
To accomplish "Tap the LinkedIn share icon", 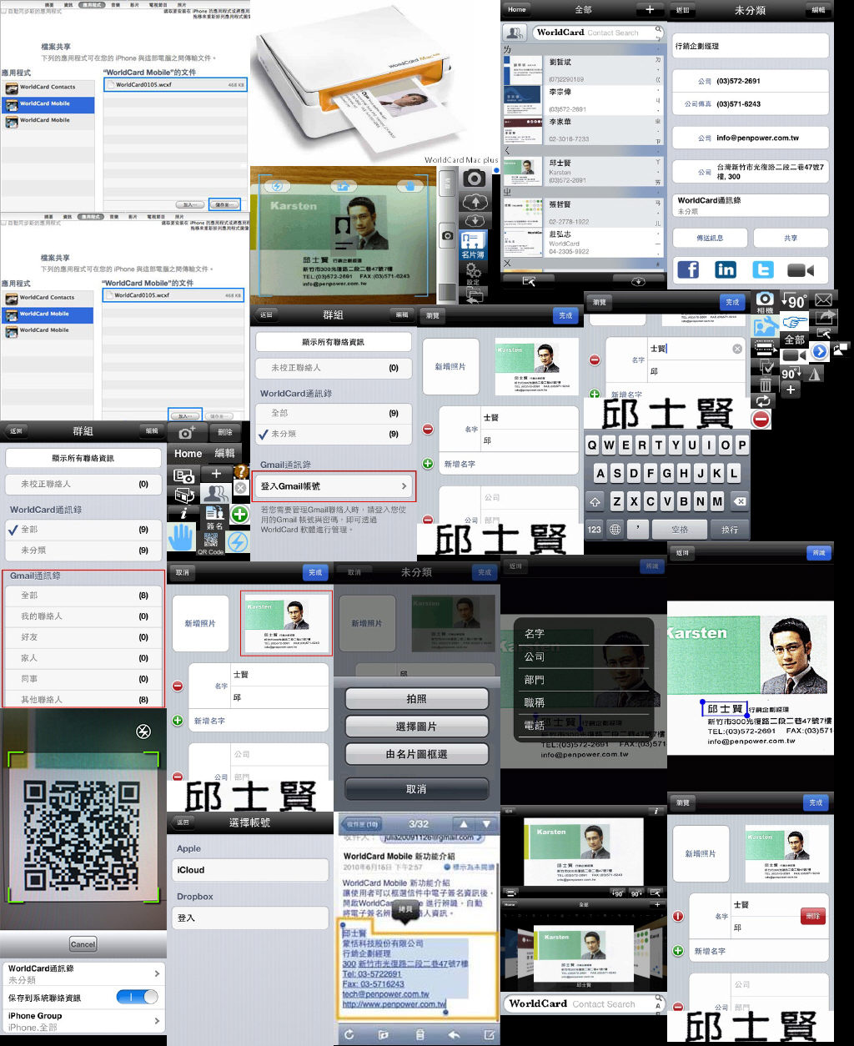I will [x=726, y=269].
